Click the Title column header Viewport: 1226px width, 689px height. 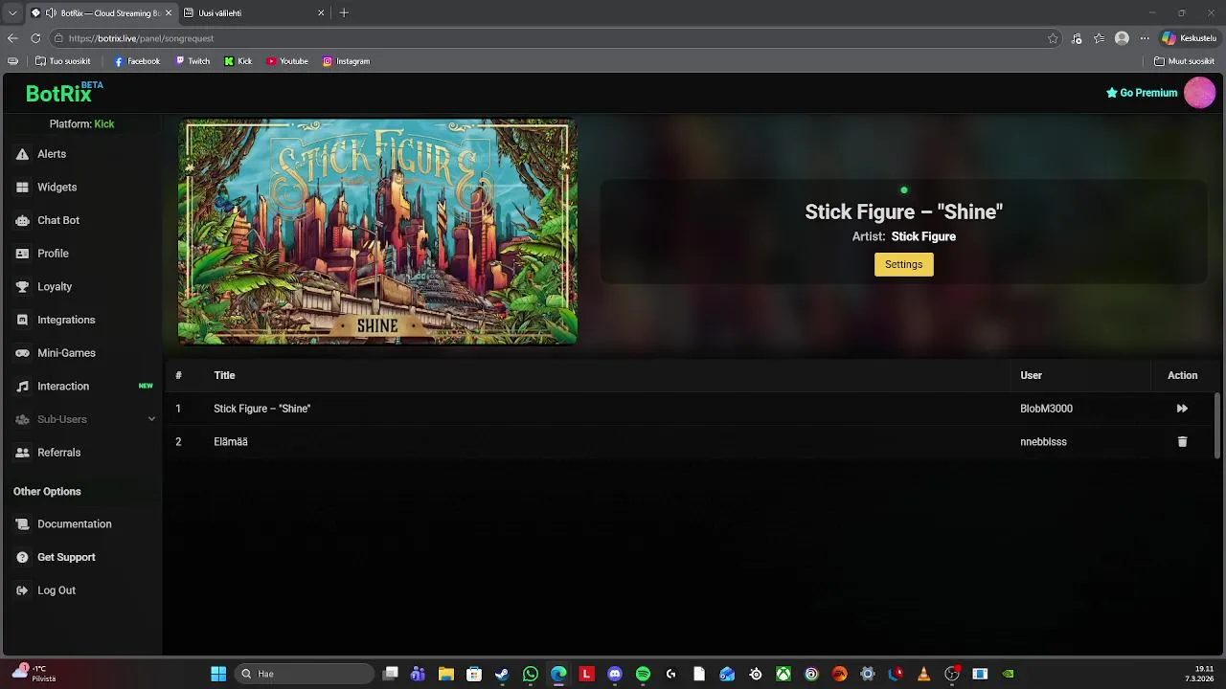tap(224, 375)
